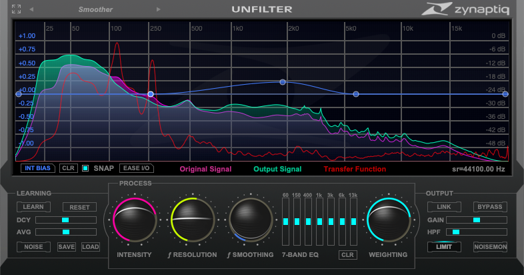Viewport: 524px width, 275px height.
Task: Click the zynaptiq logo
Action: [465, 9]
